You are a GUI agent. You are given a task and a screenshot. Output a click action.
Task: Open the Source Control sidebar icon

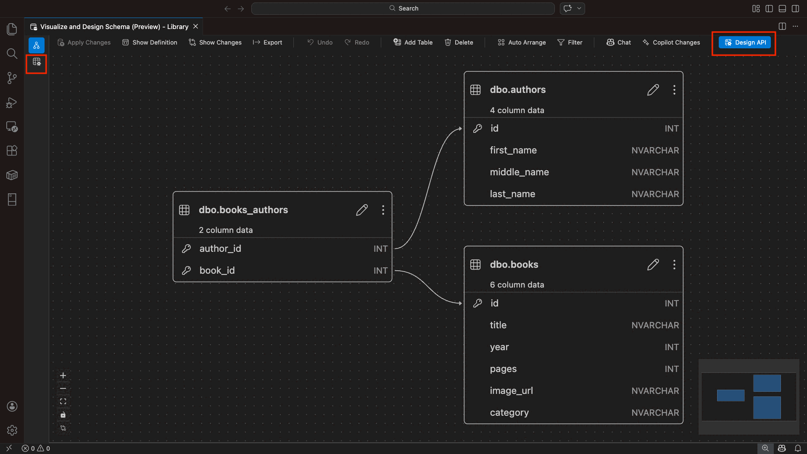click(x=12, y=78)
